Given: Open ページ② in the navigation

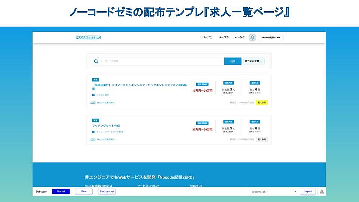Looking at the screenshot, I should (x=224, y=37).
